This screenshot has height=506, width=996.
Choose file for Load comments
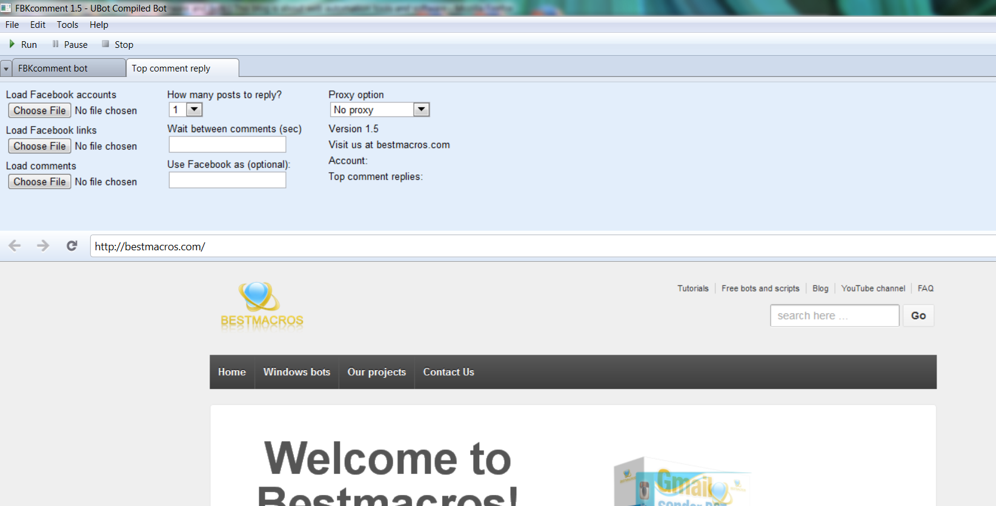39,182
